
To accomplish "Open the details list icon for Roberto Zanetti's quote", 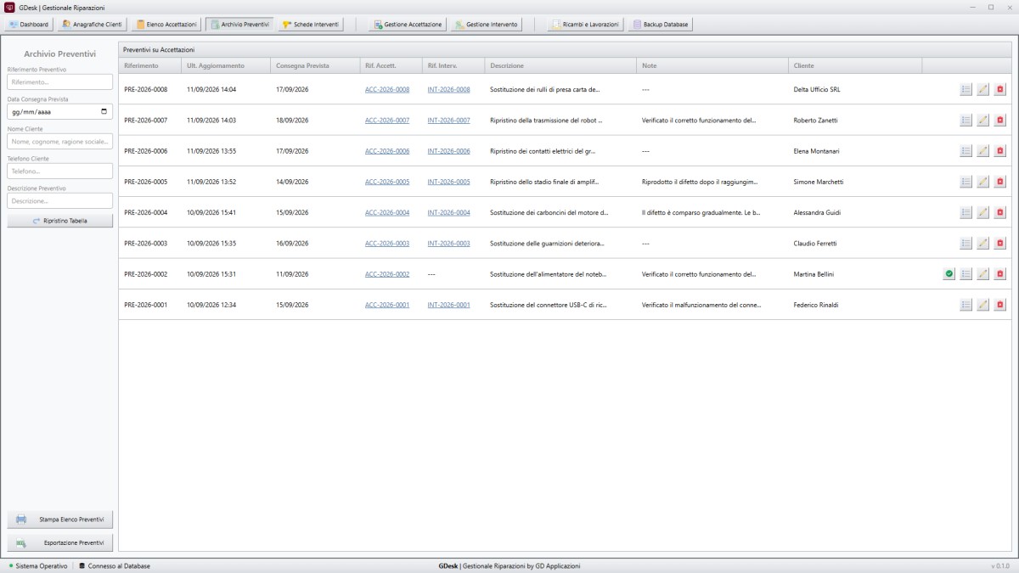I will [966, 120].
